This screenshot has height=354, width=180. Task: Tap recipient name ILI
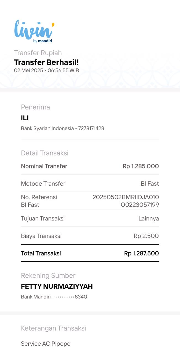pos(25,118)
